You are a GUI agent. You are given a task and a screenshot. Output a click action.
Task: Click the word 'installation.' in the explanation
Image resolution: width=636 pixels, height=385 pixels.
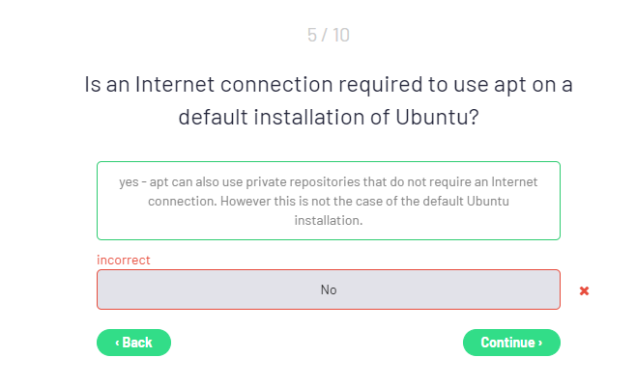[328, 220]
